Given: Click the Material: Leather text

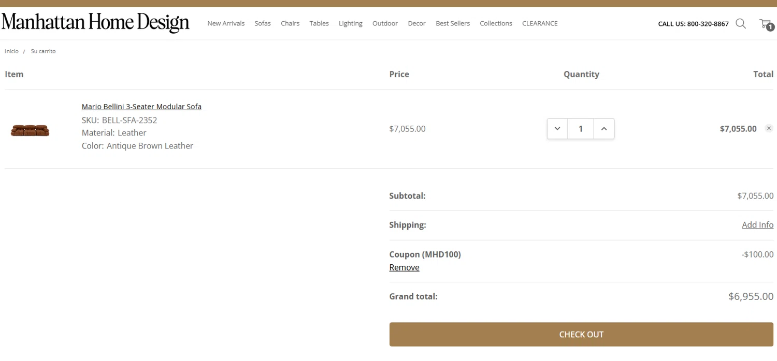Looking at the screenshot, I should tap(114, 133).
